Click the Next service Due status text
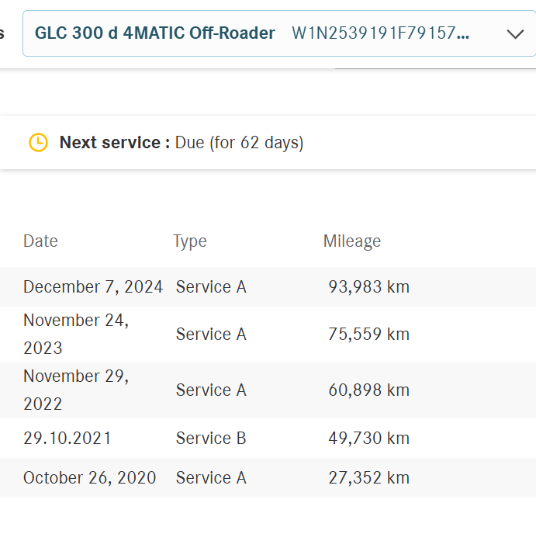This screenshot has height=534, width=536. [x=182, y=143]
